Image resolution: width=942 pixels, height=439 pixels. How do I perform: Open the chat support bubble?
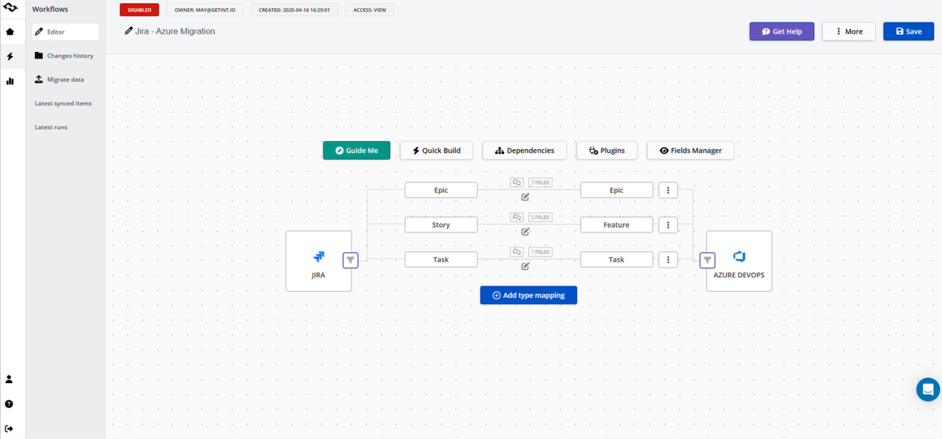pyautogui.click(x=927, y=389)
